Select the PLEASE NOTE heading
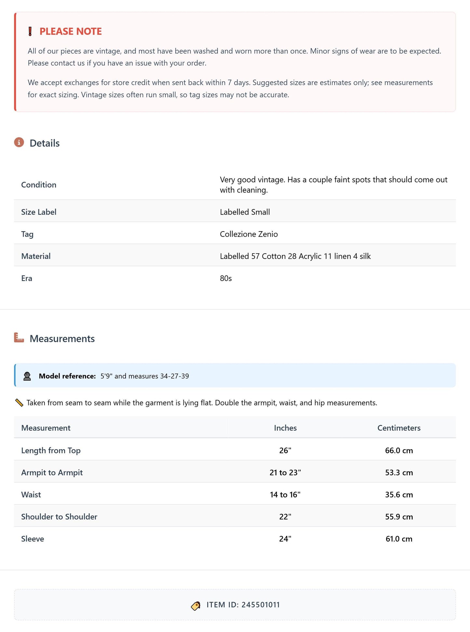 click(71, 32)
